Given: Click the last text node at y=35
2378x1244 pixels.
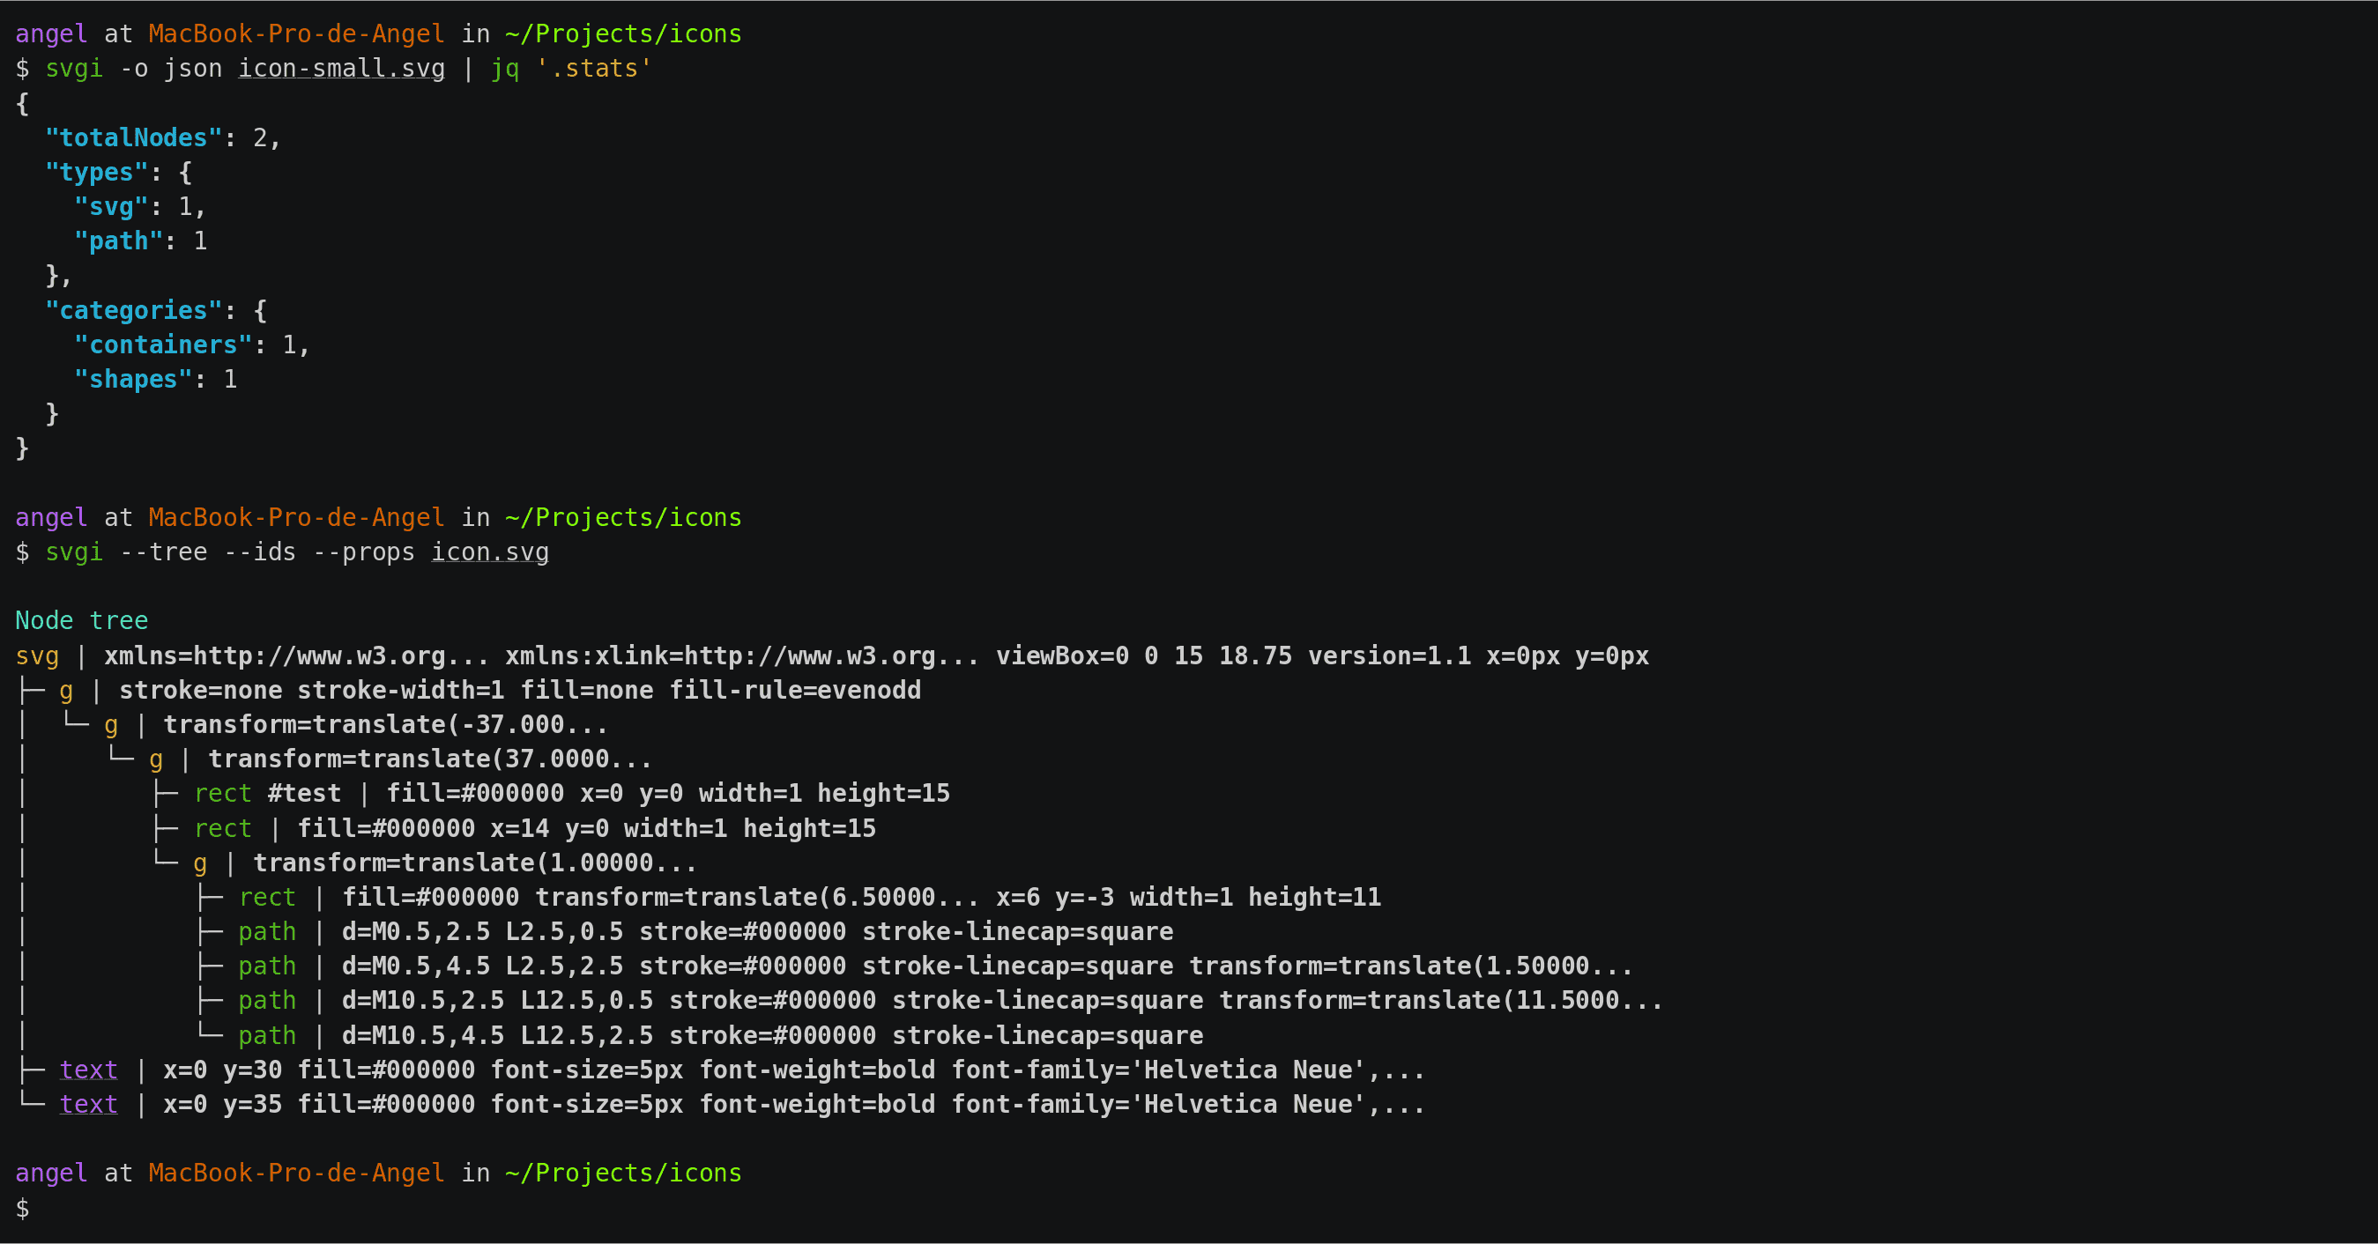Looking at the screenshot, I should (x=89, y=1104).
